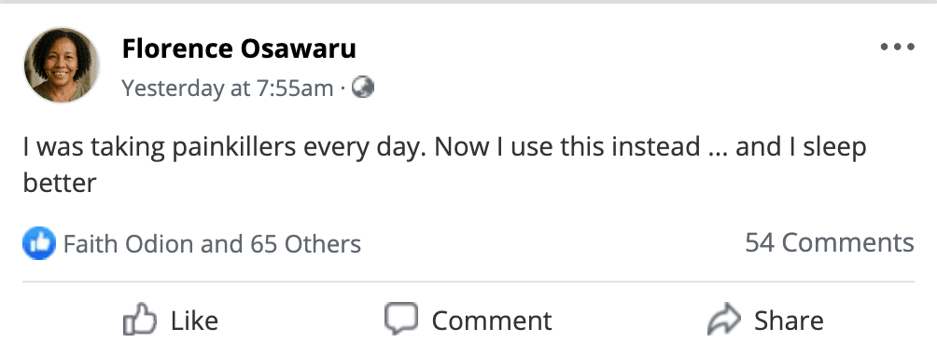Open Florence Osawaru's profile name link

coord(239,48)
